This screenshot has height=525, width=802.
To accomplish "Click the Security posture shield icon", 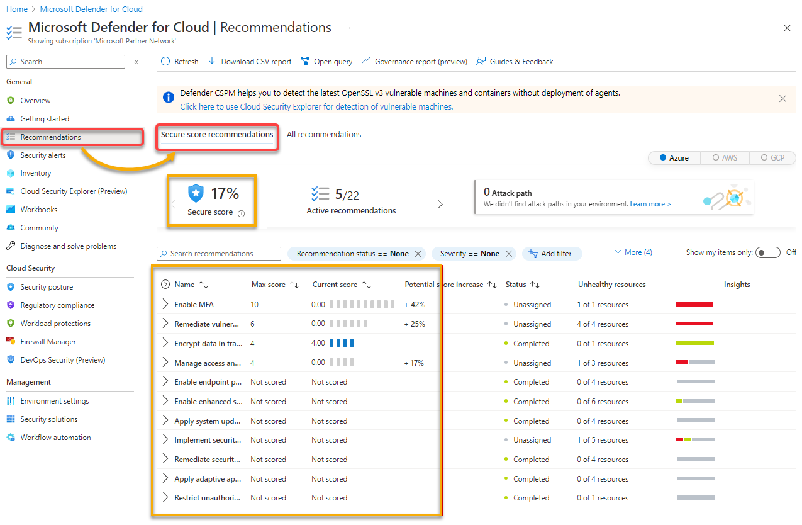I will click(x=11, y=287).
